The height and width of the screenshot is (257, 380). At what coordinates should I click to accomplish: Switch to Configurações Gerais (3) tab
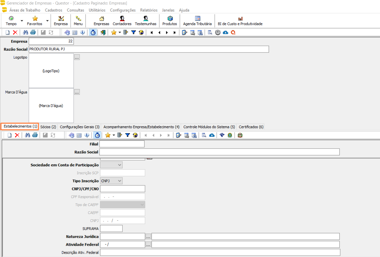[x=80, y=127]
